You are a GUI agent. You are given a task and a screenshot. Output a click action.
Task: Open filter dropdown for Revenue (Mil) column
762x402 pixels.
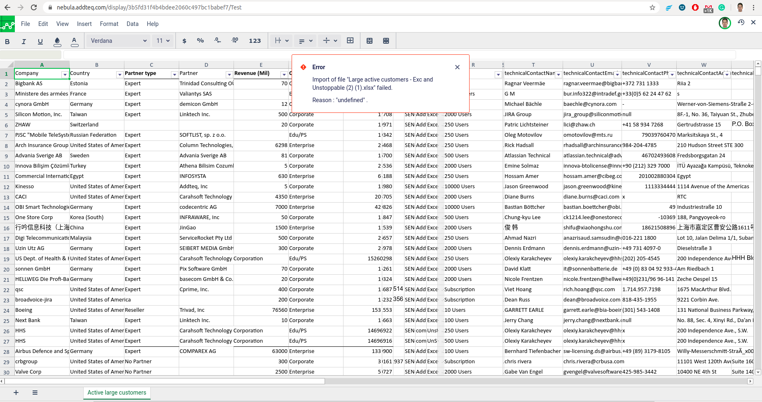284,75
